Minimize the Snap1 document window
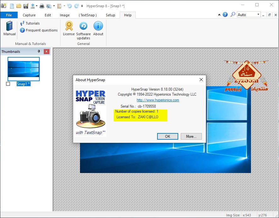Screen dimensions: 279x218 pos(263,15)
